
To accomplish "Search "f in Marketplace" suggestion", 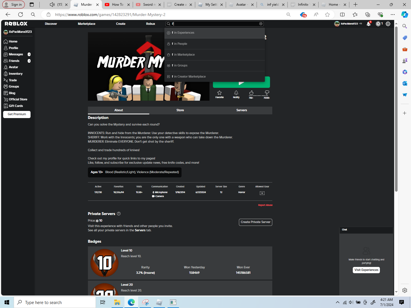I will 215,54.
